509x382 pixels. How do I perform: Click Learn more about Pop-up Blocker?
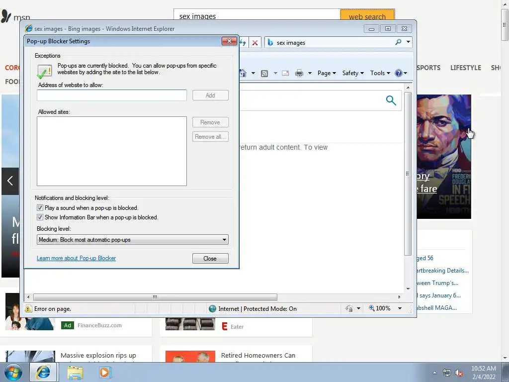[x=76, y=258]
